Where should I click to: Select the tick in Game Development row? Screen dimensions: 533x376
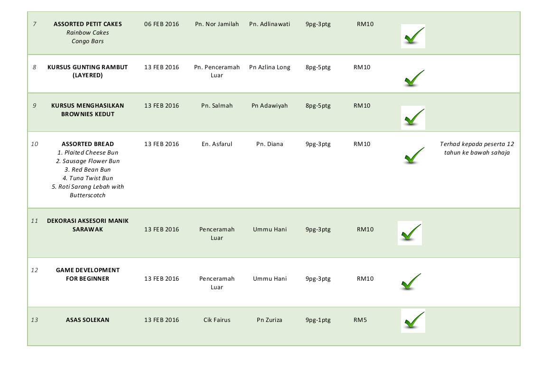411,282
